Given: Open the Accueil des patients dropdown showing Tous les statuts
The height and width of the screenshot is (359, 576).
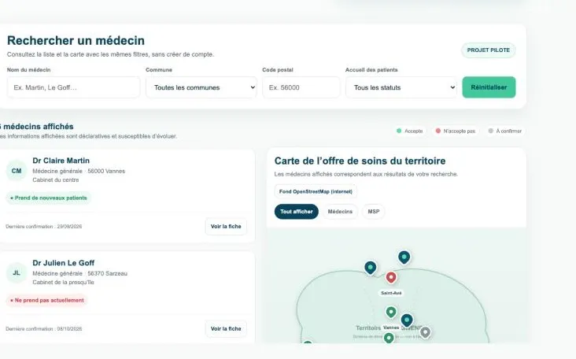Looking at the screenshot, I should 401,87.
